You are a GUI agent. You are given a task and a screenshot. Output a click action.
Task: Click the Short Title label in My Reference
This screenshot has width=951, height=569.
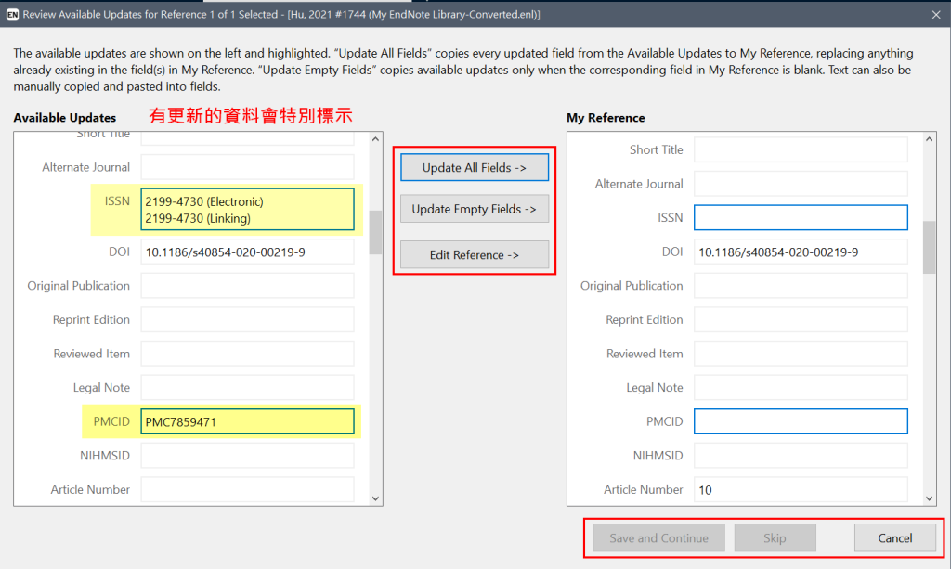(x=657, y=149)
